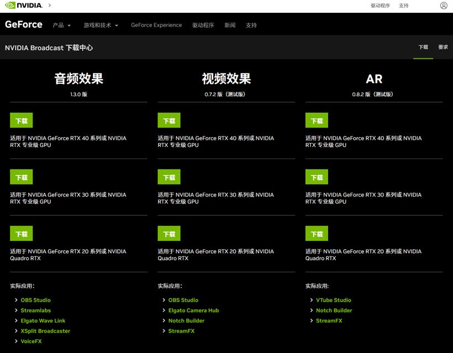Open GeForce Experience menu item
This screenshot has width=453, height=353.
[156, 25]
